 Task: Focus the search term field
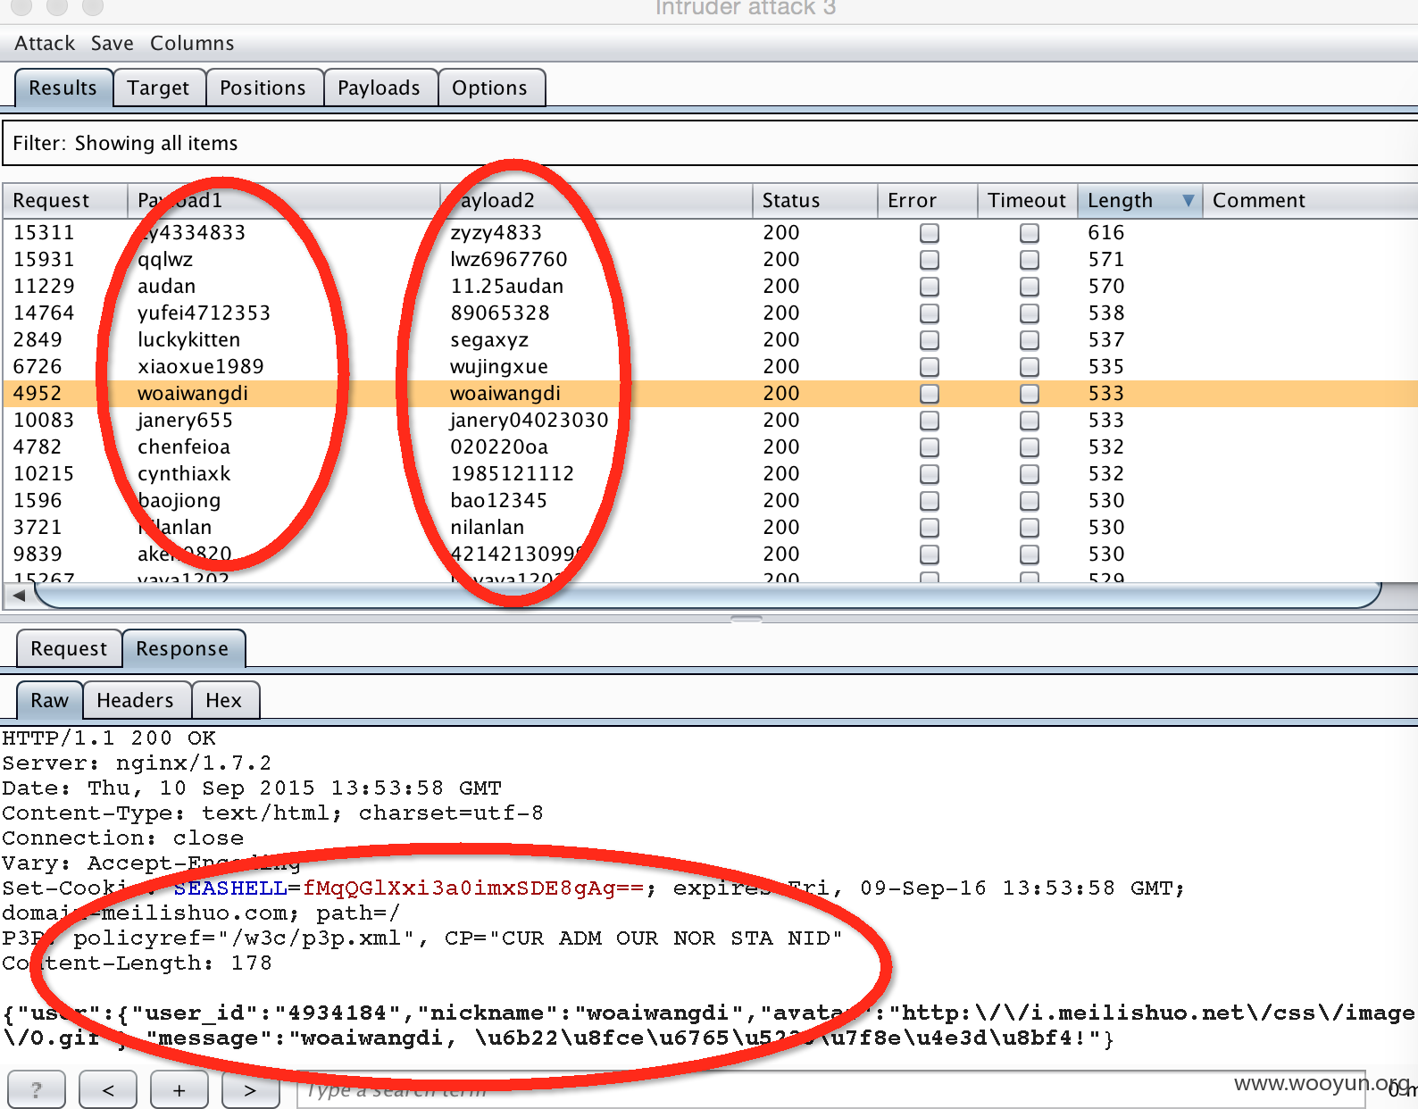(830, 1089)
